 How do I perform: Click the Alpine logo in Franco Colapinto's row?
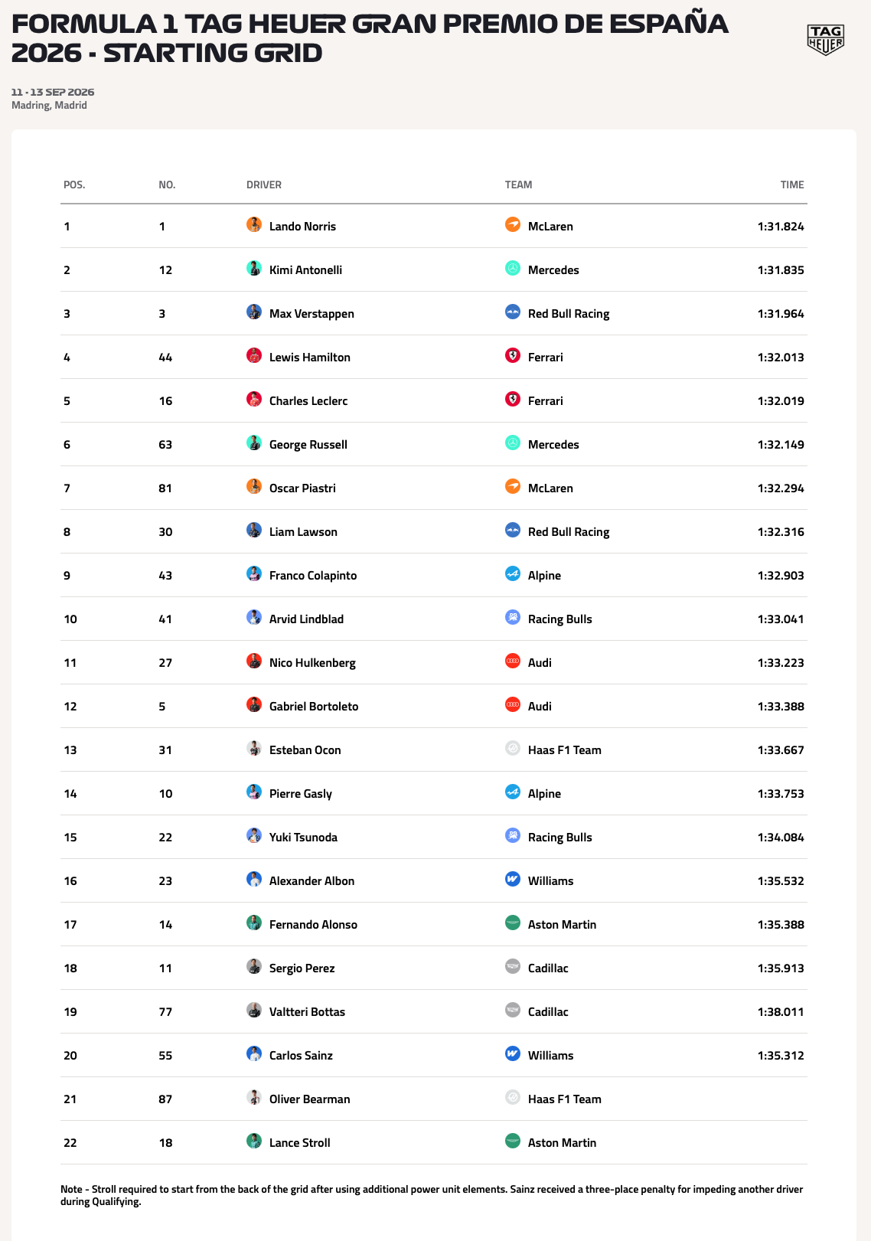(x=513, y=574)
